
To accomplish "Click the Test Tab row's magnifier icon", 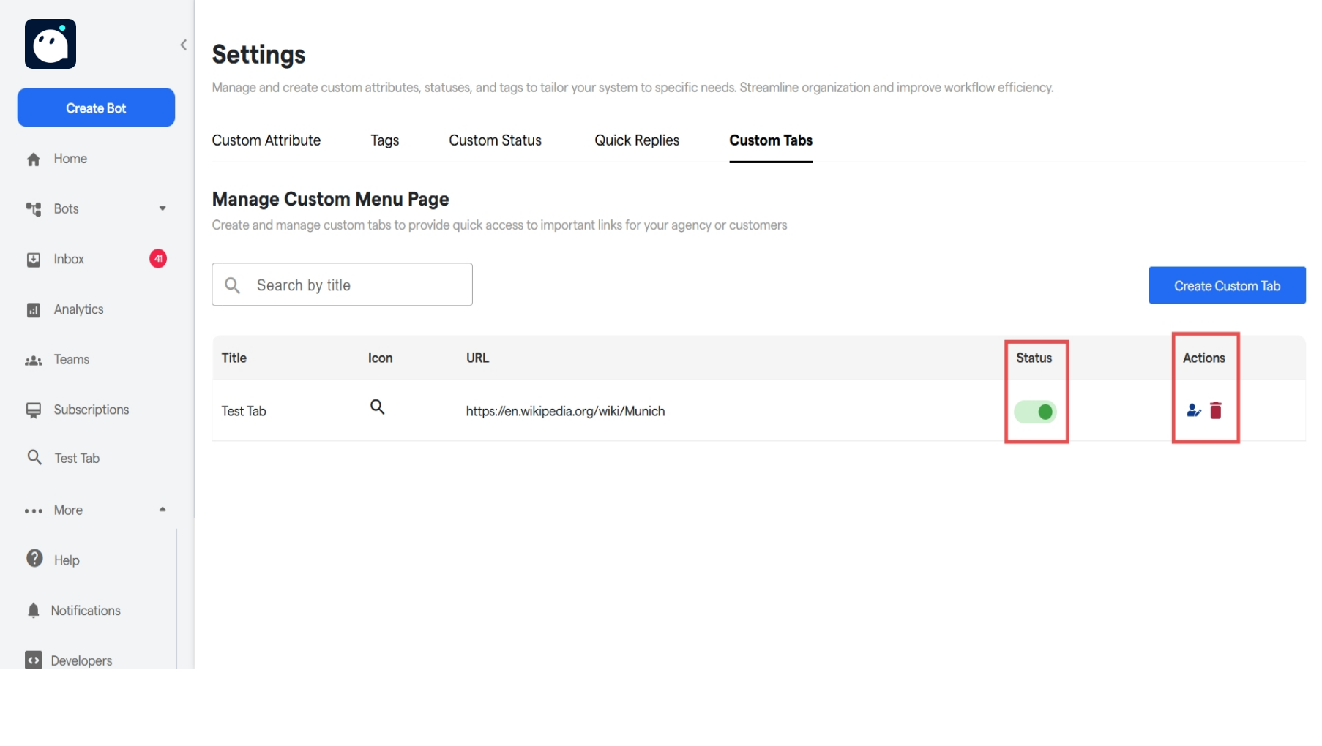I will tap(377, 407).
